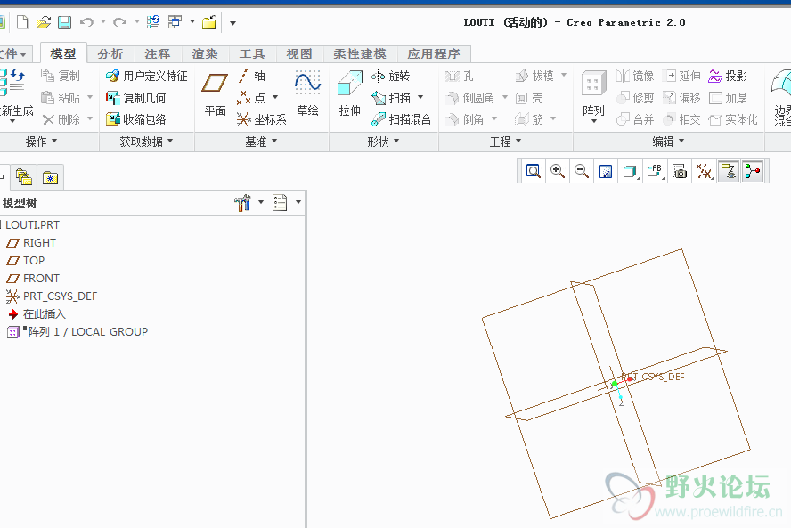Expand the 编辑 group dropdown

coord(668,142)
